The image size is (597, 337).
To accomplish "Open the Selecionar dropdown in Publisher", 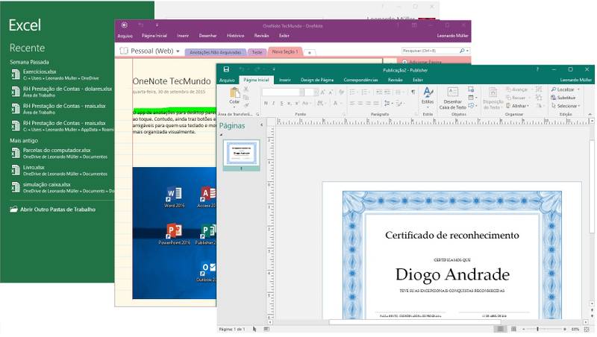I will [566, 106].
